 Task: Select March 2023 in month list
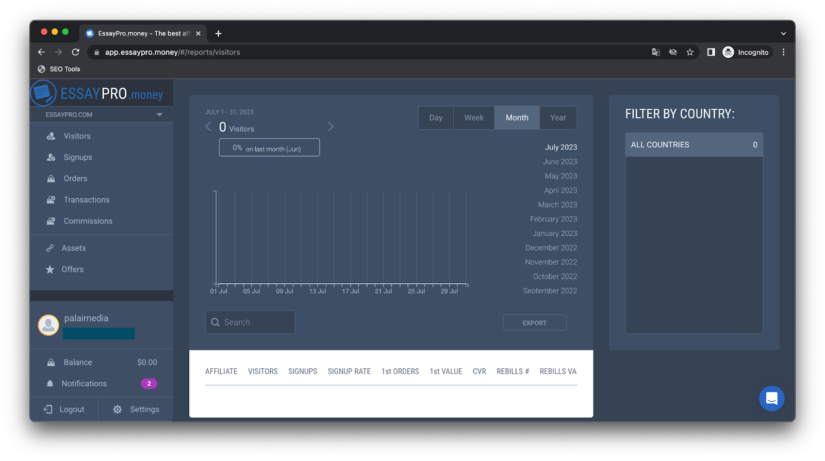557,205
